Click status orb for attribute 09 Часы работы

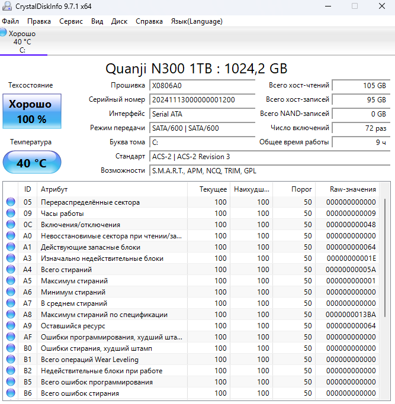pos(11,214)
